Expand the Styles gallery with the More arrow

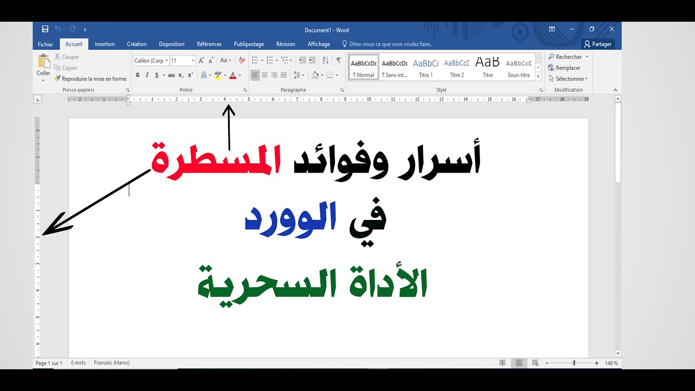538,76
